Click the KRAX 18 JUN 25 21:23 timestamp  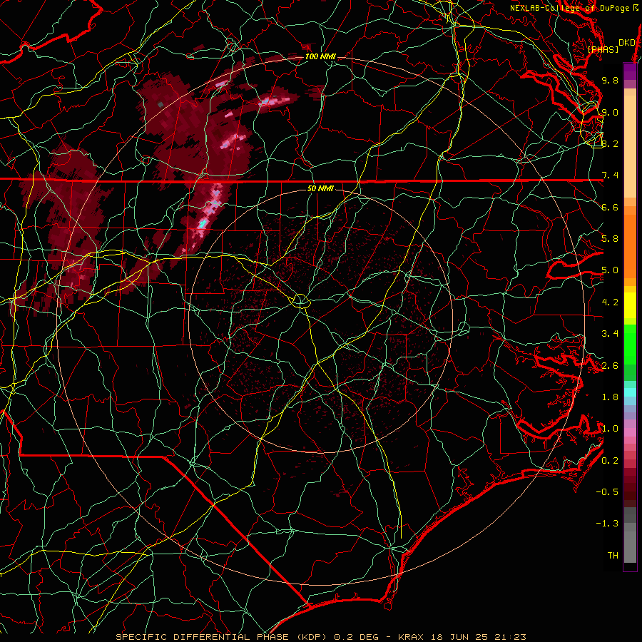point(462,637)
